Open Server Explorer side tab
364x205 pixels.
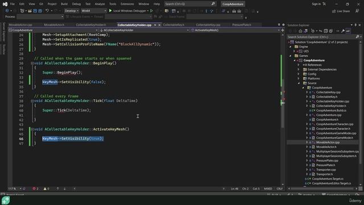4,32
